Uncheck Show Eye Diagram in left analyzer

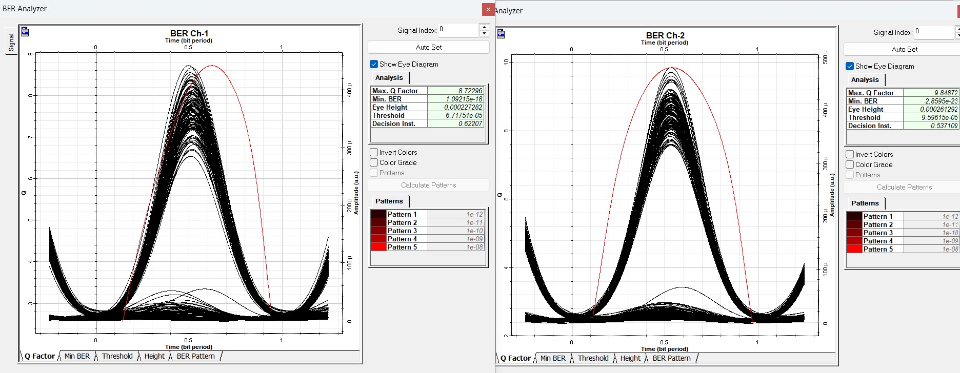pos(374,65)
